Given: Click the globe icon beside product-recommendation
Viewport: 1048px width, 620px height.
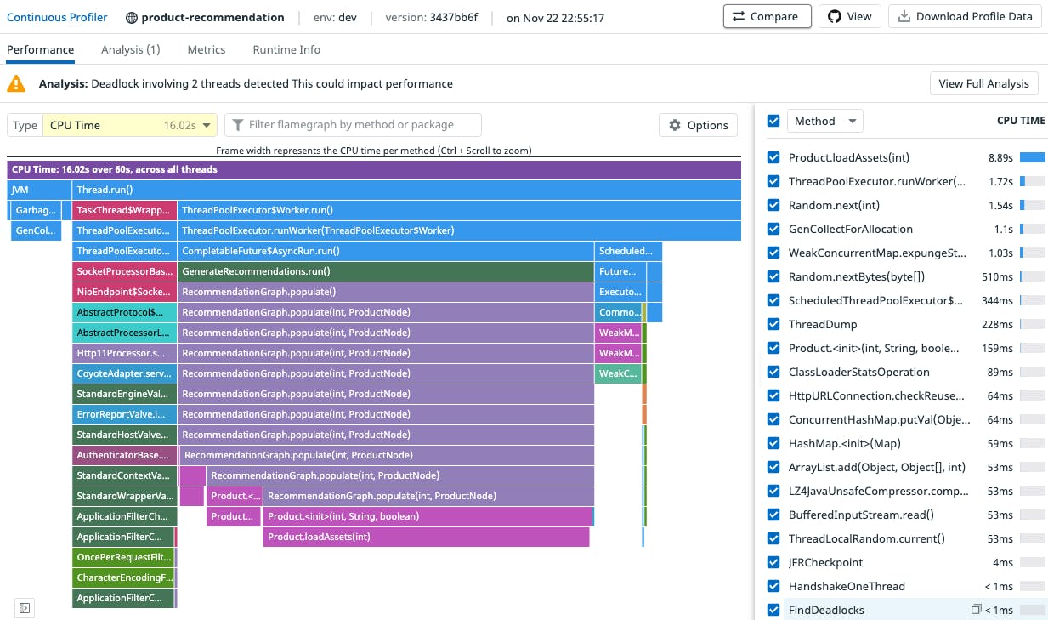Looking at the screenshot, I should pos(133,16).
